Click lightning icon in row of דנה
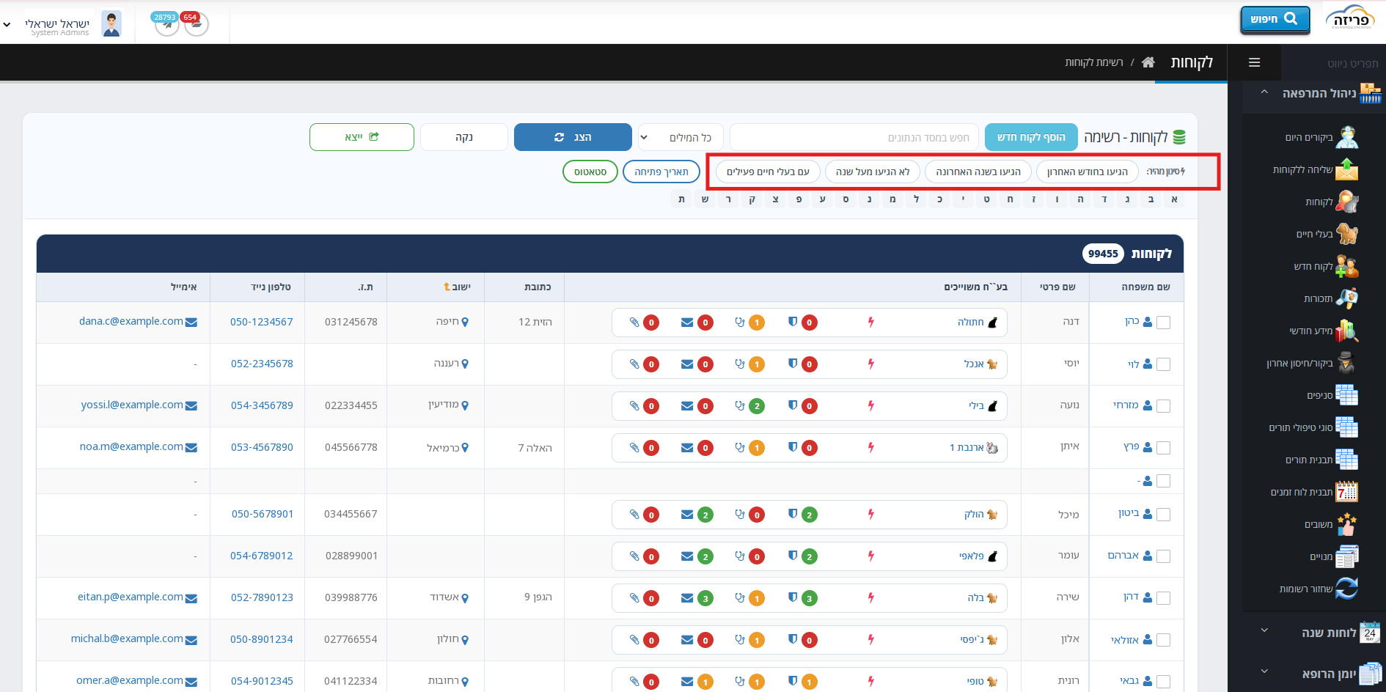This screenshot has width=1386, height=692. pos(871,322)
